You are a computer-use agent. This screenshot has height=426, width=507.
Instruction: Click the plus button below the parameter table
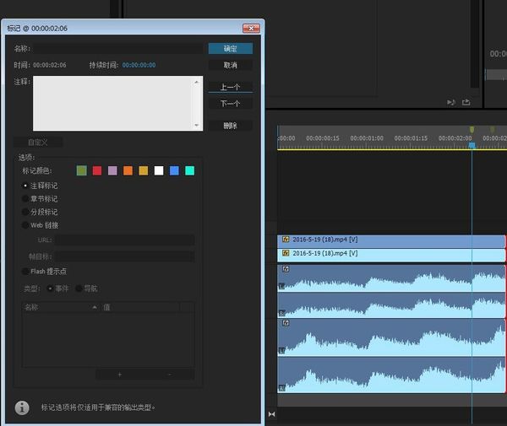(x=119, y=374)
